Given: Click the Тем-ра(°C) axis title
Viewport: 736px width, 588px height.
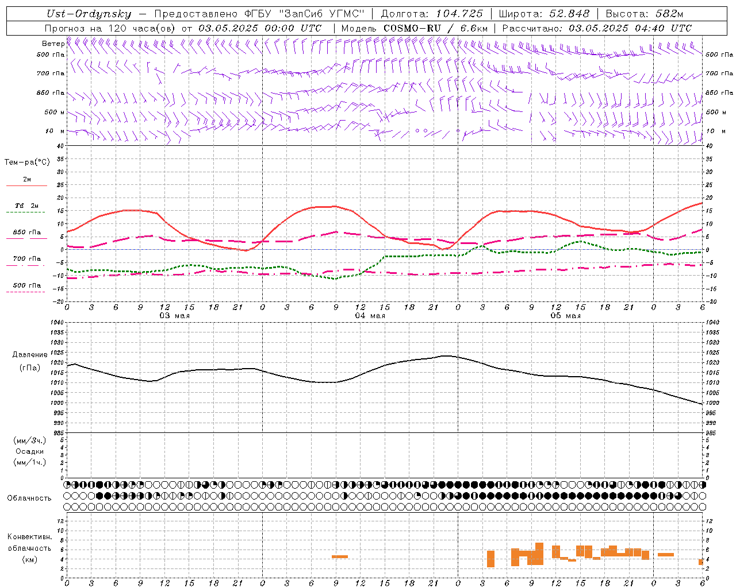Looking at the screenshot, I should 27,163.
